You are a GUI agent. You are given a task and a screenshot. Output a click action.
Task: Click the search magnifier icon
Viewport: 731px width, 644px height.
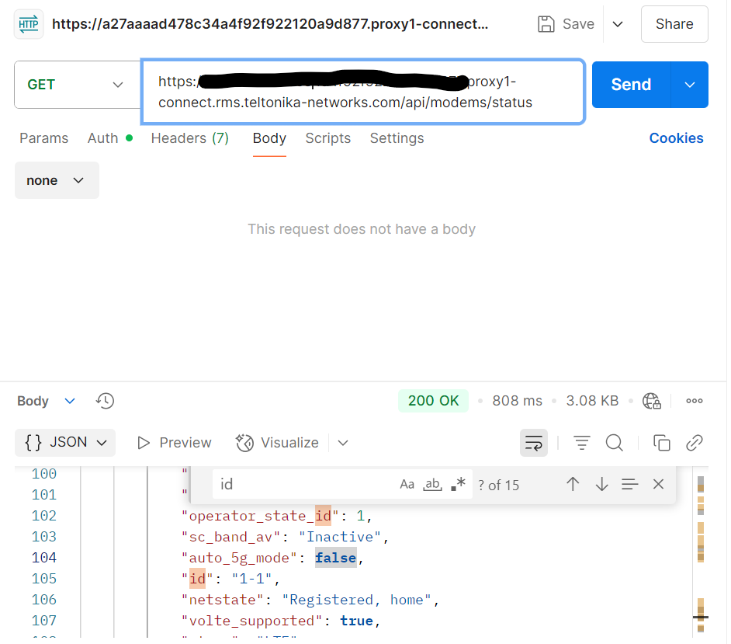coord(614,442)
